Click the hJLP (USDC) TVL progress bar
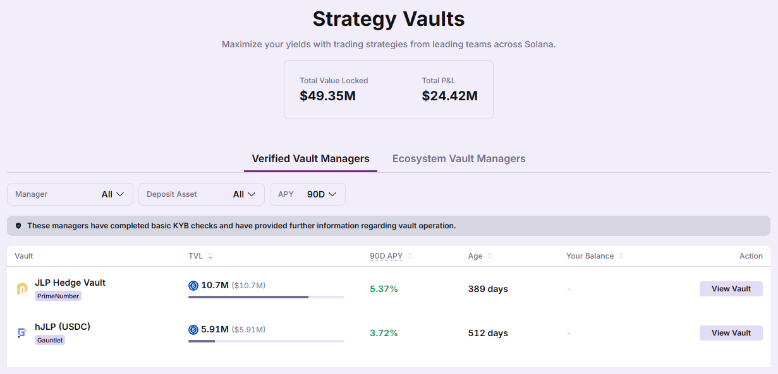 266,341
